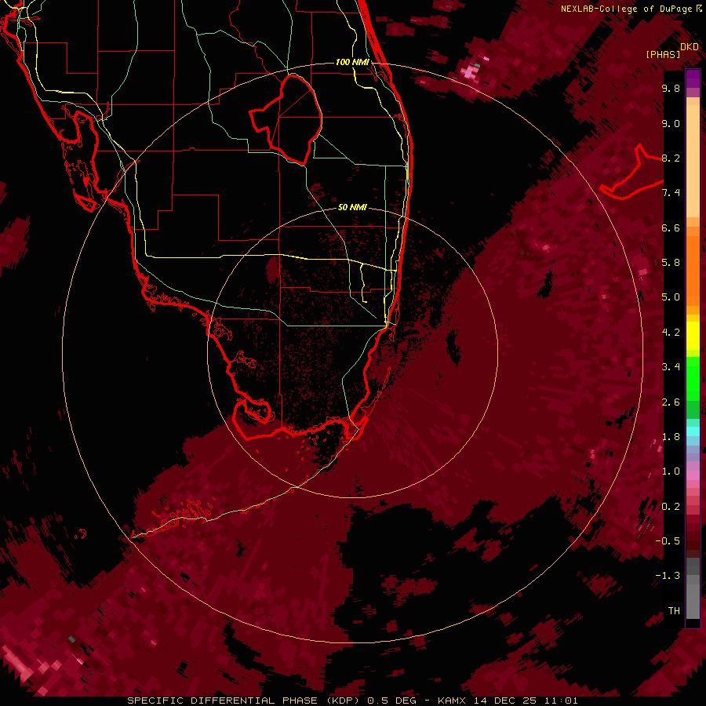Click the [PHAS] legend heading
This screenshot has height=706, width=706.
coord(663,55)
